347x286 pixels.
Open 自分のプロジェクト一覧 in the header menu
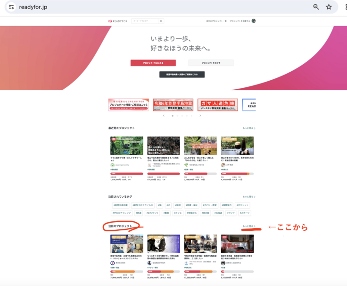(216, 21)
